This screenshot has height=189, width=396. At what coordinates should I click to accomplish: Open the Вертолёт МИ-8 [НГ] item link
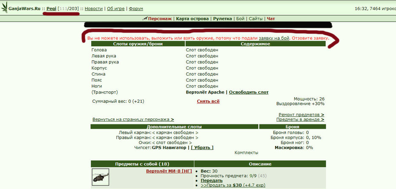(169, 171)
